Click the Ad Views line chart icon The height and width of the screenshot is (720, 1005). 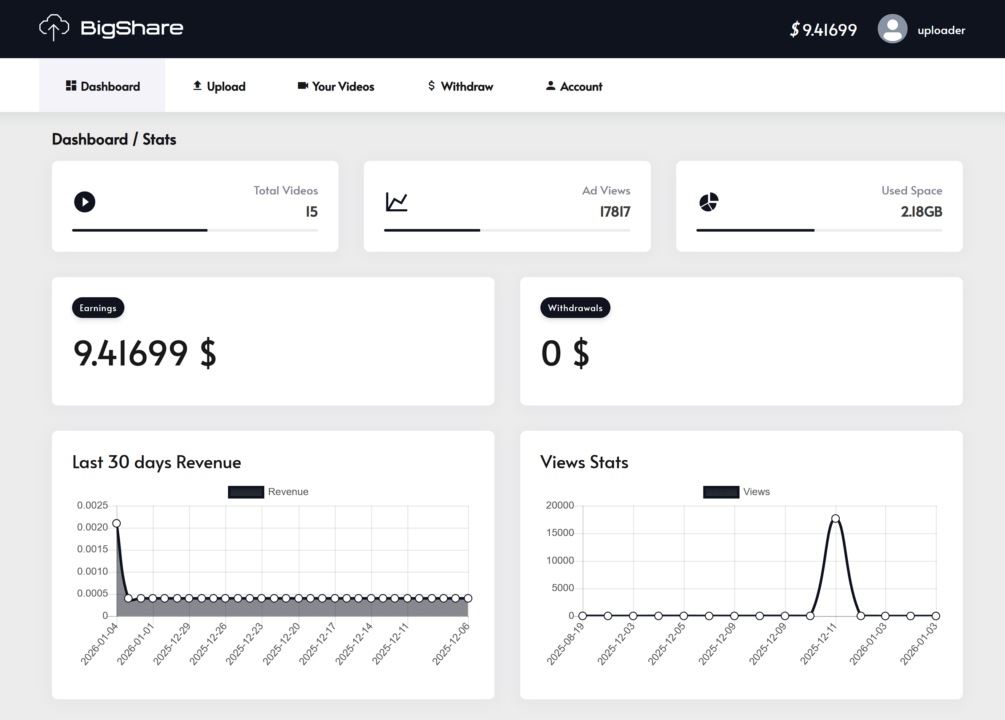click(396, 202)
